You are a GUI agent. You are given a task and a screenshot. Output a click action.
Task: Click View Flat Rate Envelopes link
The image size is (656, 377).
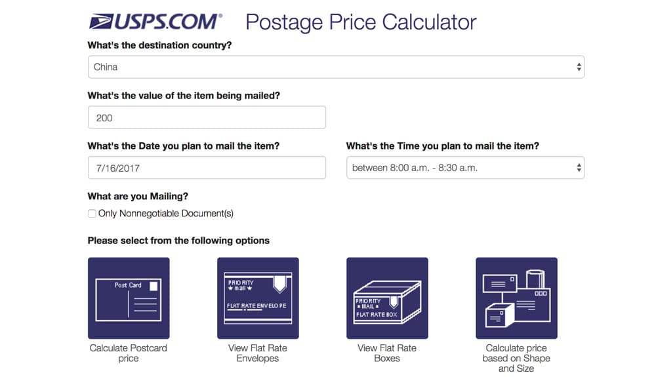(x=258, y=353)
